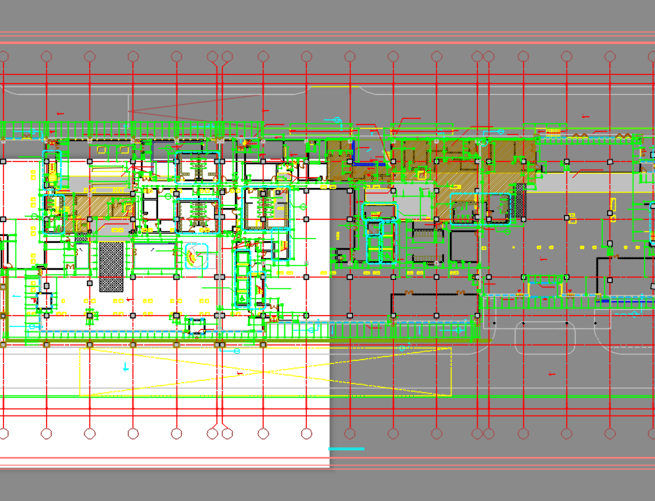Click the blue horizontal bar in upper center
This screenshot has height=501, width=655.
coord(368,163)
